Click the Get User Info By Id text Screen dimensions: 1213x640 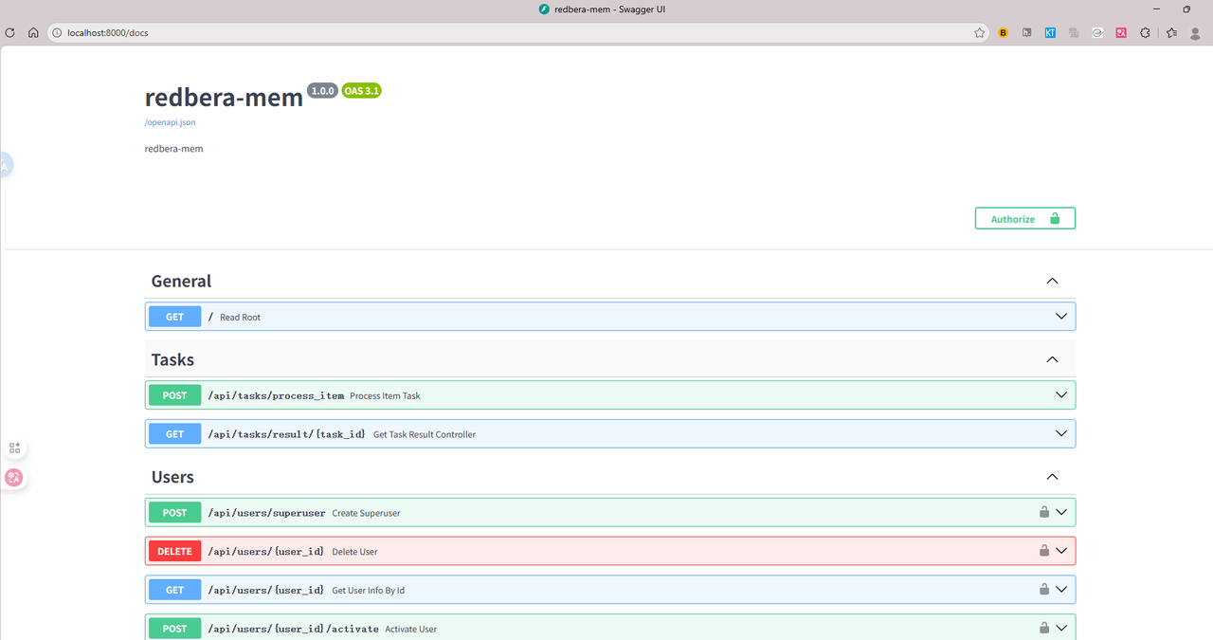[369, 591]
